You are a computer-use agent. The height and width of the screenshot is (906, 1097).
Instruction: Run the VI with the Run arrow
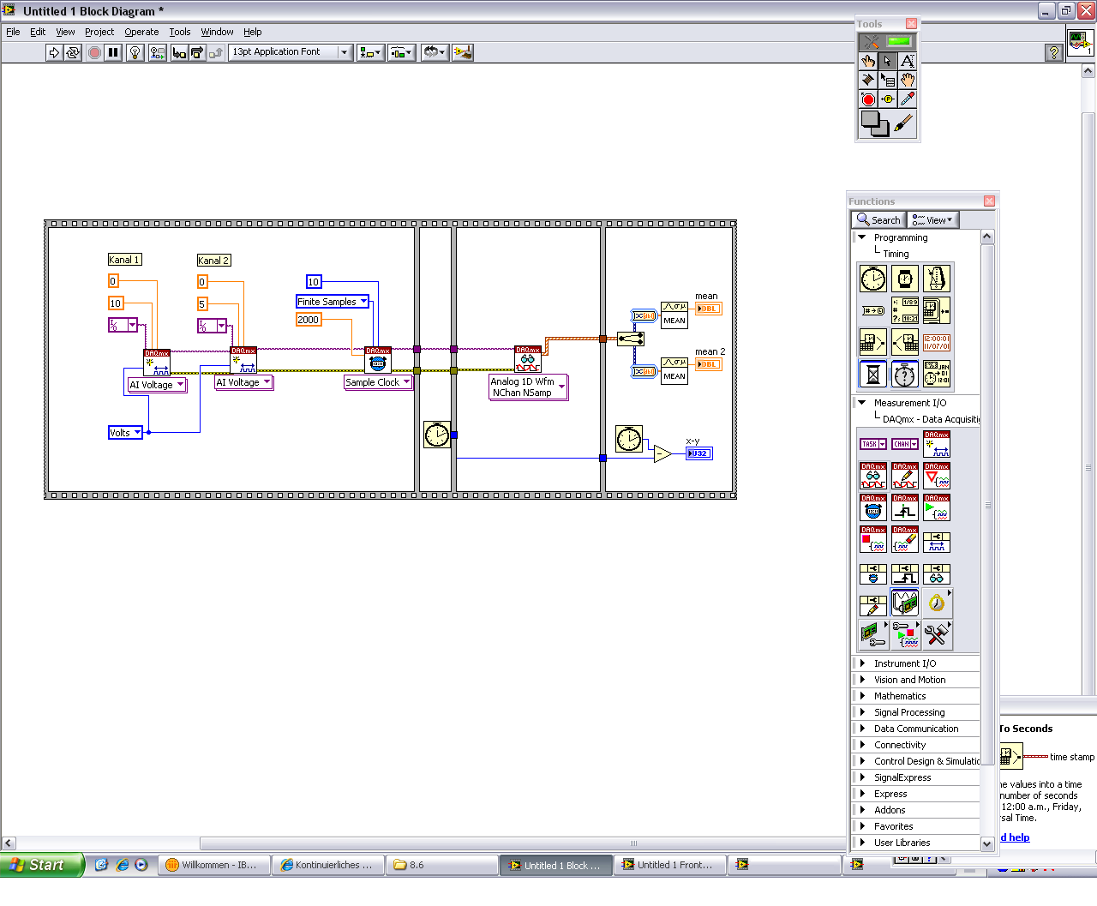click(x=54, y=52)
